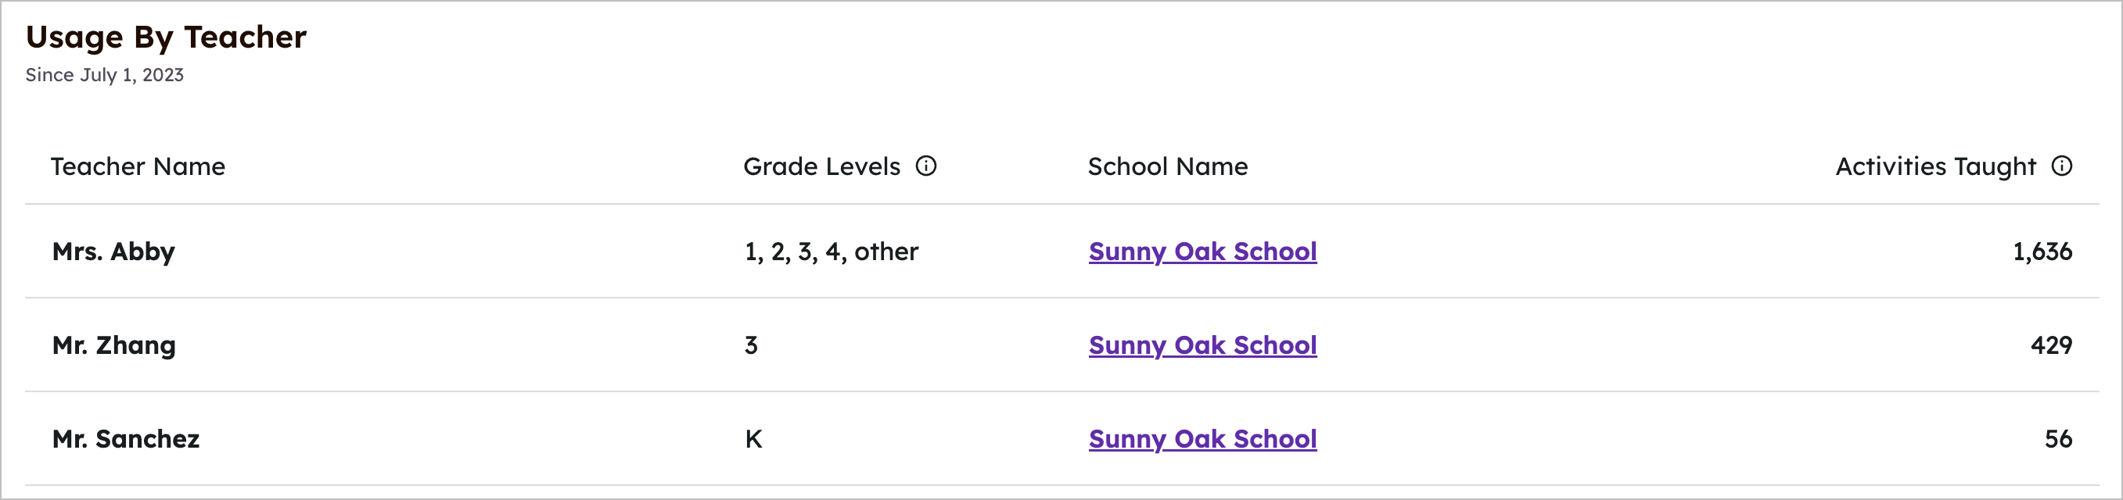This screenshot has width=2123, height=500.
Task: Click the 1,636 activities taught count
Action: [x=2042, y=252]
